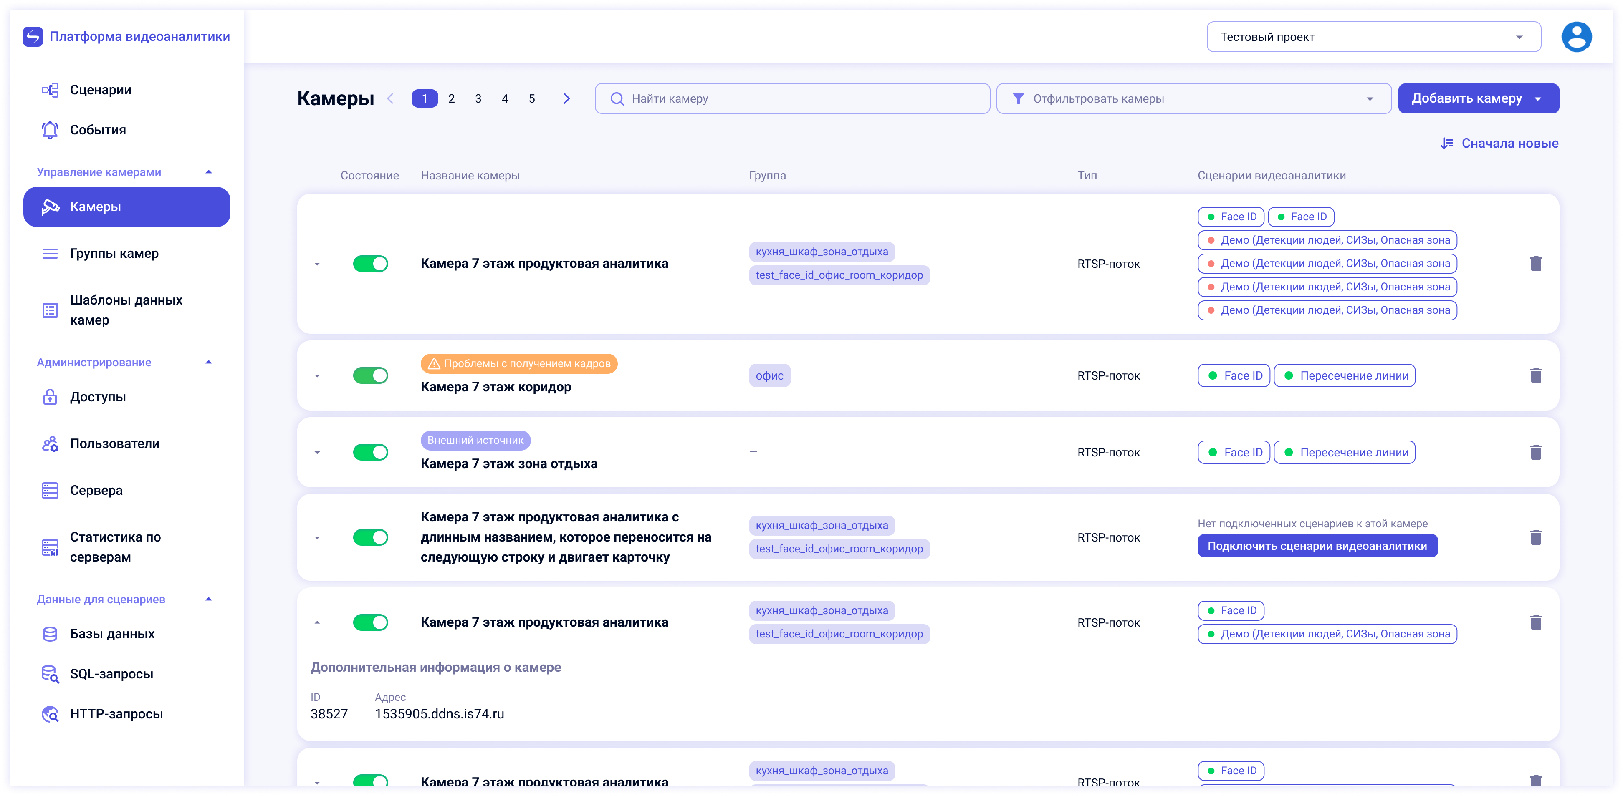Open Группы камер list icon
Image resolution: width=1623 pixels, height=796 pixels.
coord(50,253)
